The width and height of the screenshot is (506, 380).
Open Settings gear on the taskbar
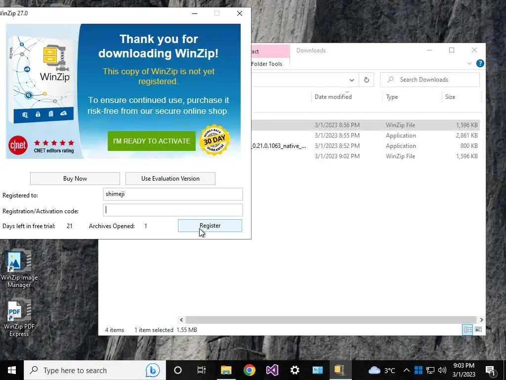pos(295,370)
